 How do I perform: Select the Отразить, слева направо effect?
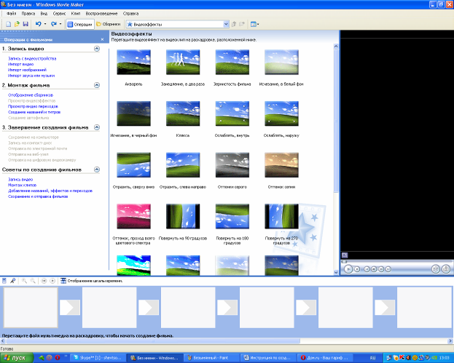(x=183, y=165)
